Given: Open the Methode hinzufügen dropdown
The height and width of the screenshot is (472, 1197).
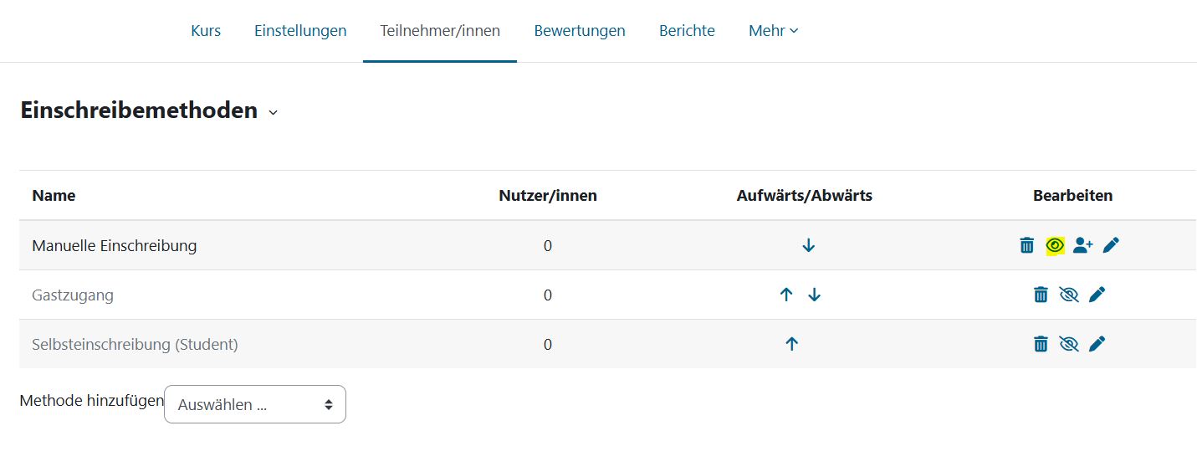Looking at the screenshot, I should click(x=255, y=404).
